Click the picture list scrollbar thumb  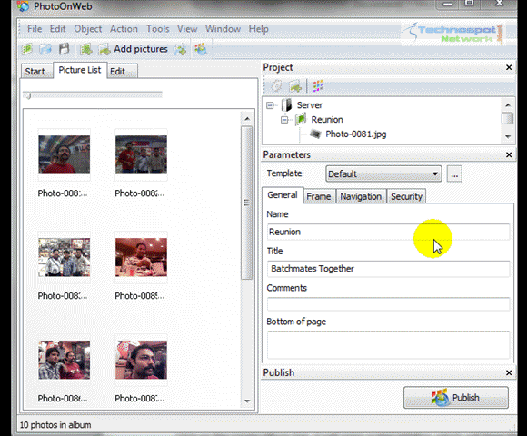pyautogui.click(x=247, y=203)
